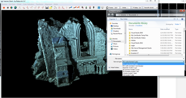Screen dimensions: 186x98
Task: Click the change view icon in dialog
Action: pyautogui.click(x=175, y=19)
